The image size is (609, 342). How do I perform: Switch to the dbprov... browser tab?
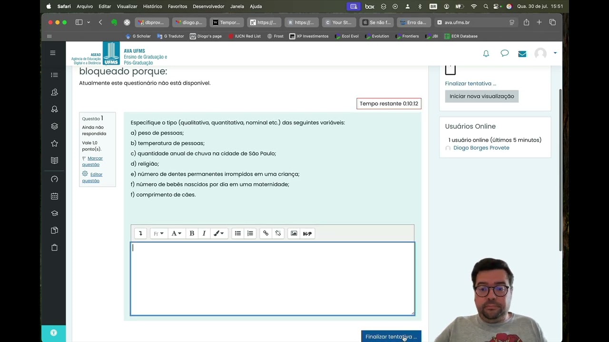click(x=151, y=22)
